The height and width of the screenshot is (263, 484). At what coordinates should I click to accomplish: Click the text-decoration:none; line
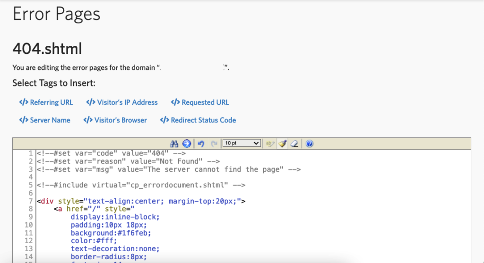point(115,249)
